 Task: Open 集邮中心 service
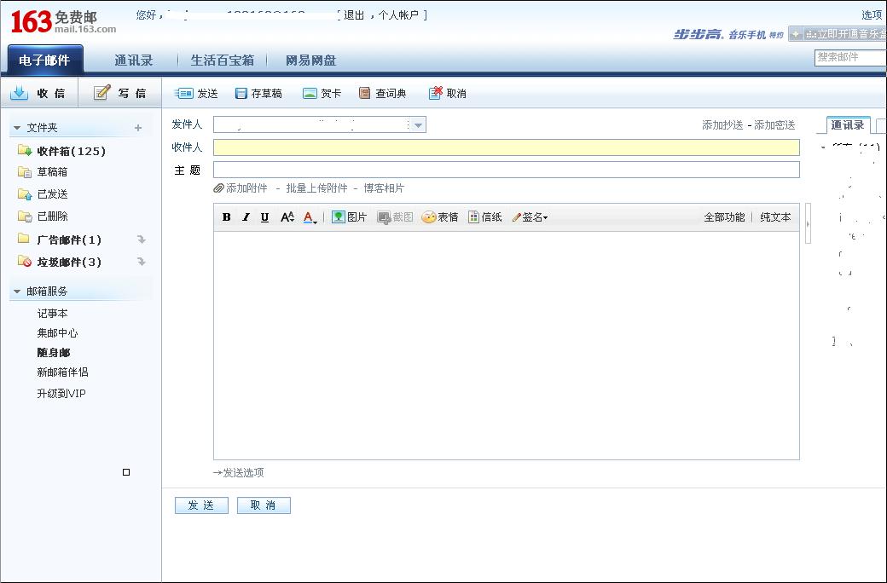(58, 333)
